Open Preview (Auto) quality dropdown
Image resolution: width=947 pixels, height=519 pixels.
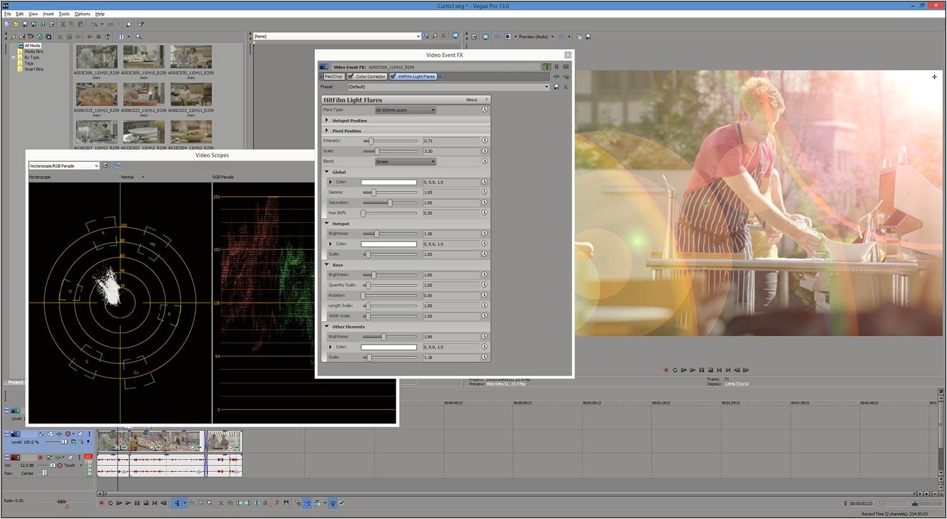click(x=537, y=37)
